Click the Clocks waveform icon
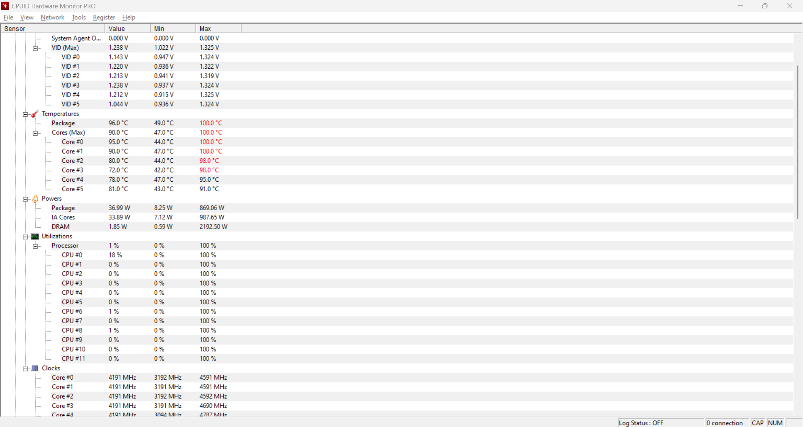The height and width of the screenshot is (427, 803). (x=35, y=368)
